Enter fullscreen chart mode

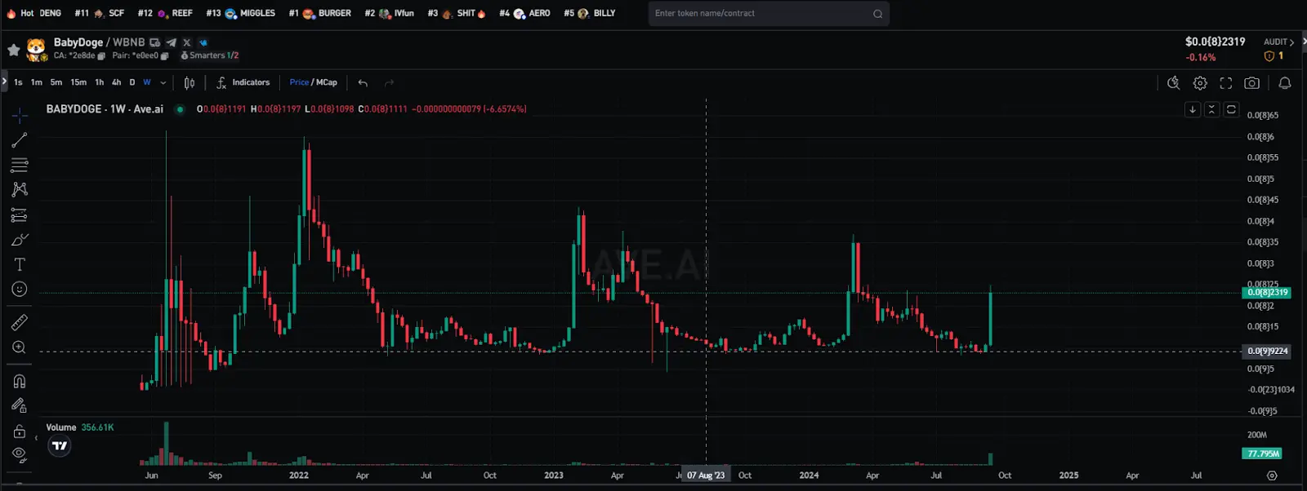[x=1226, y=83]
